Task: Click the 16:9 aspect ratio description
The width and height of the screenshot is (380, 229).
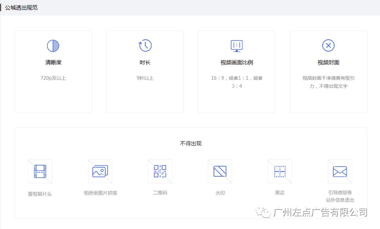Action: 236,82
